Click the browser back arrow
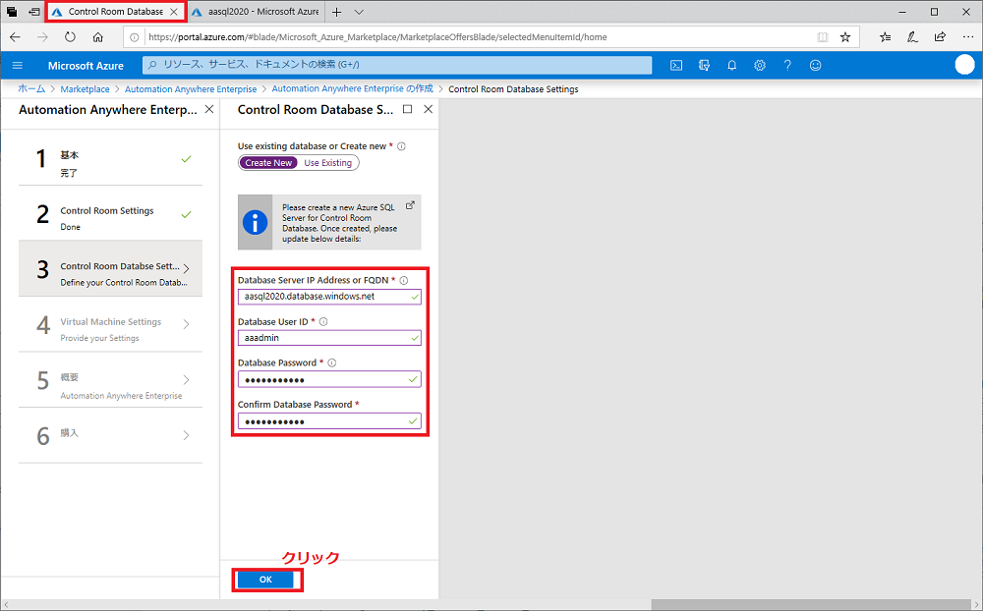The height and width of the screenshot is (611, 983). (x=15, y=37)
